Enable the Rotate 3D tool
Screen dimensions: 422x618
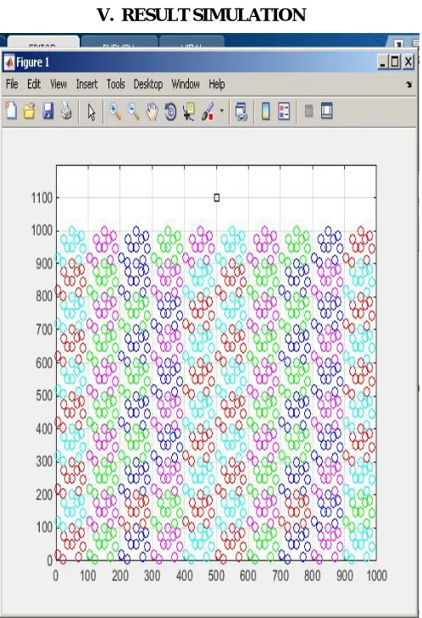(x=170, y=112)
